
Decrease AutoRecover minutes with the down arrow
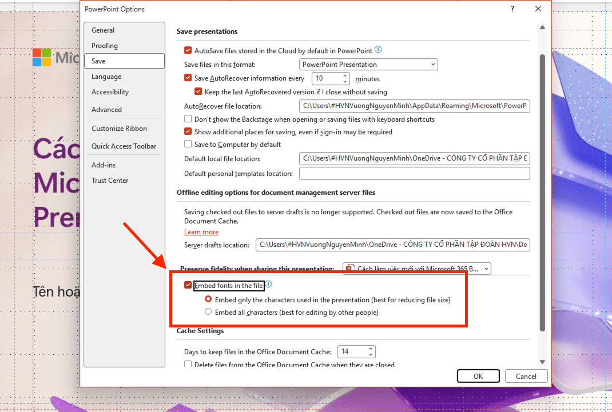click(x=345, y=82)
